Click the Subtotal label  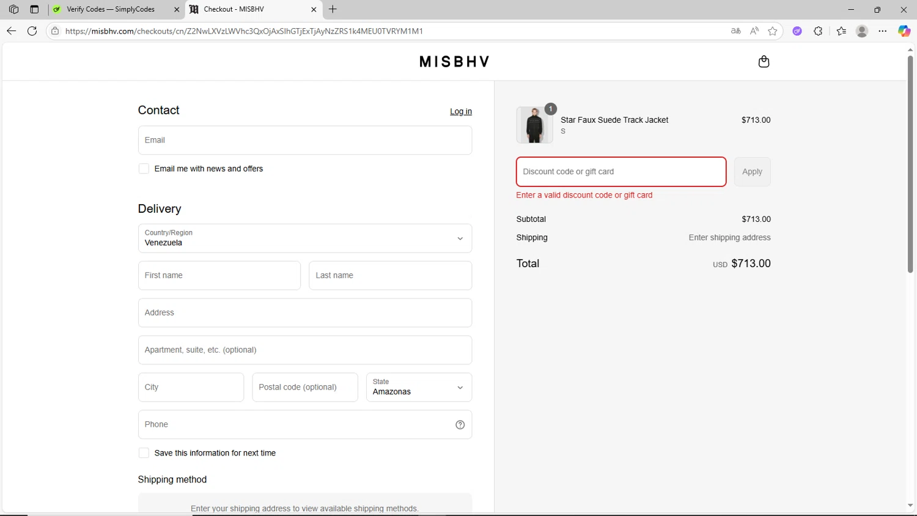pos(531,219)
